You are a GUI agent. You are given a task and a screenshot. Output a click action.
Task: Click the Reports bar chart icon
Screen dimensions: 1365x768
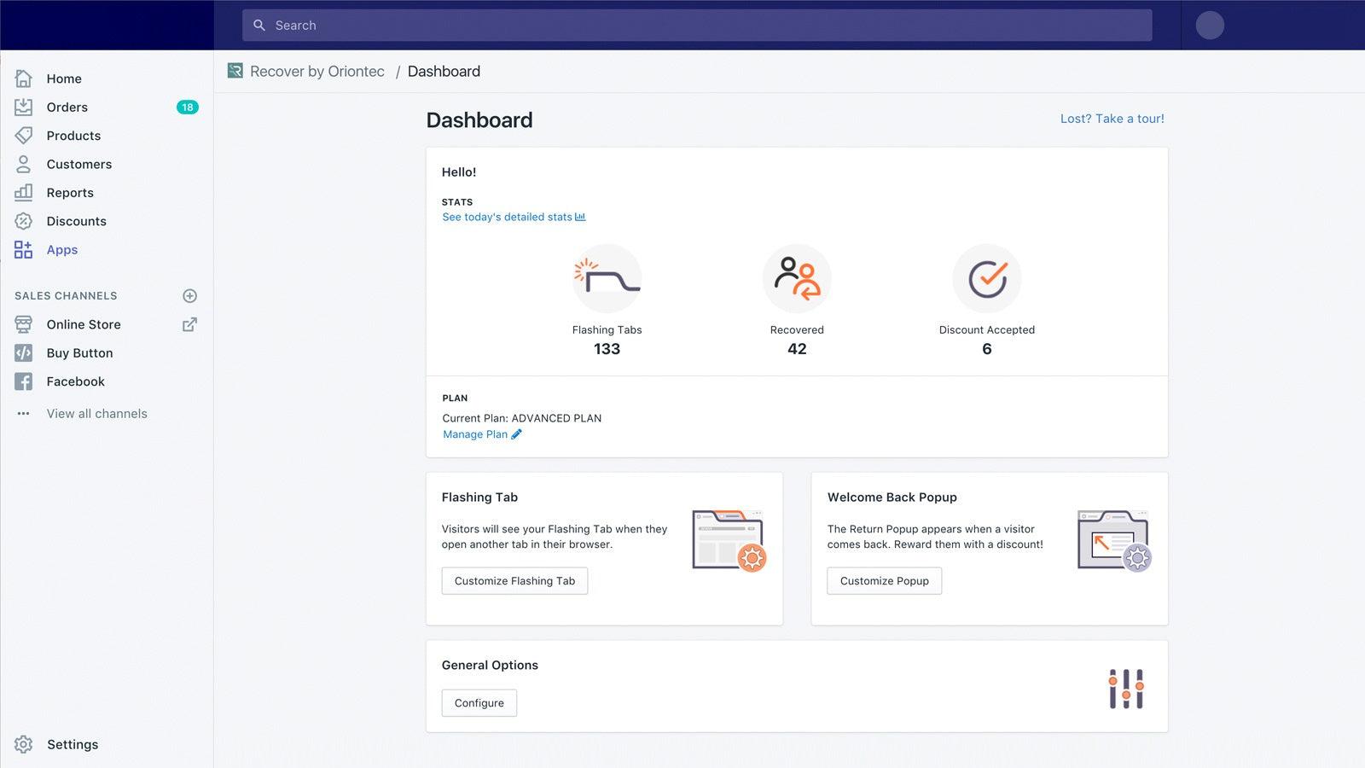[x=23, y=192]
